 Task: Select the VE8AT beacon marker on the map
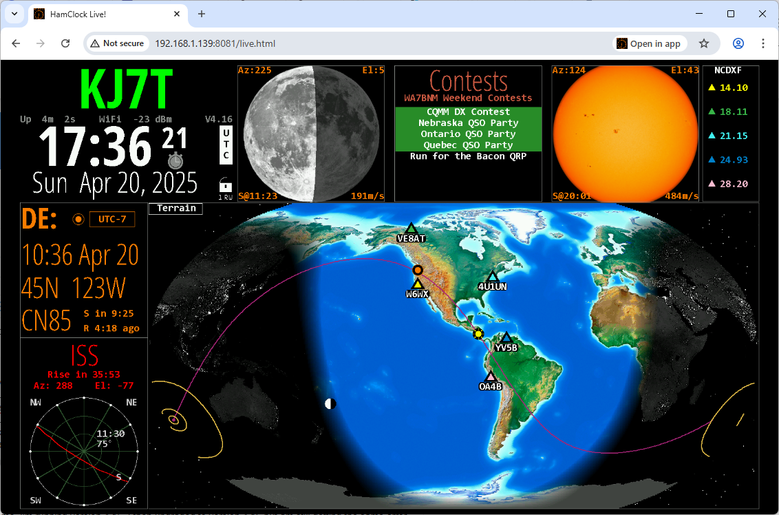[x=412, y=229]
